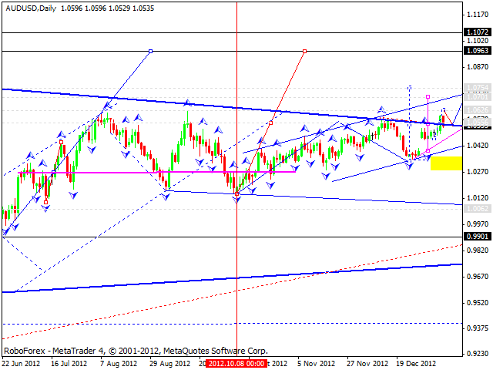The height and width of the screenshot is (370, 493).
Task: Click the 1.0963 black price label
Action: [x=478, y=51]
